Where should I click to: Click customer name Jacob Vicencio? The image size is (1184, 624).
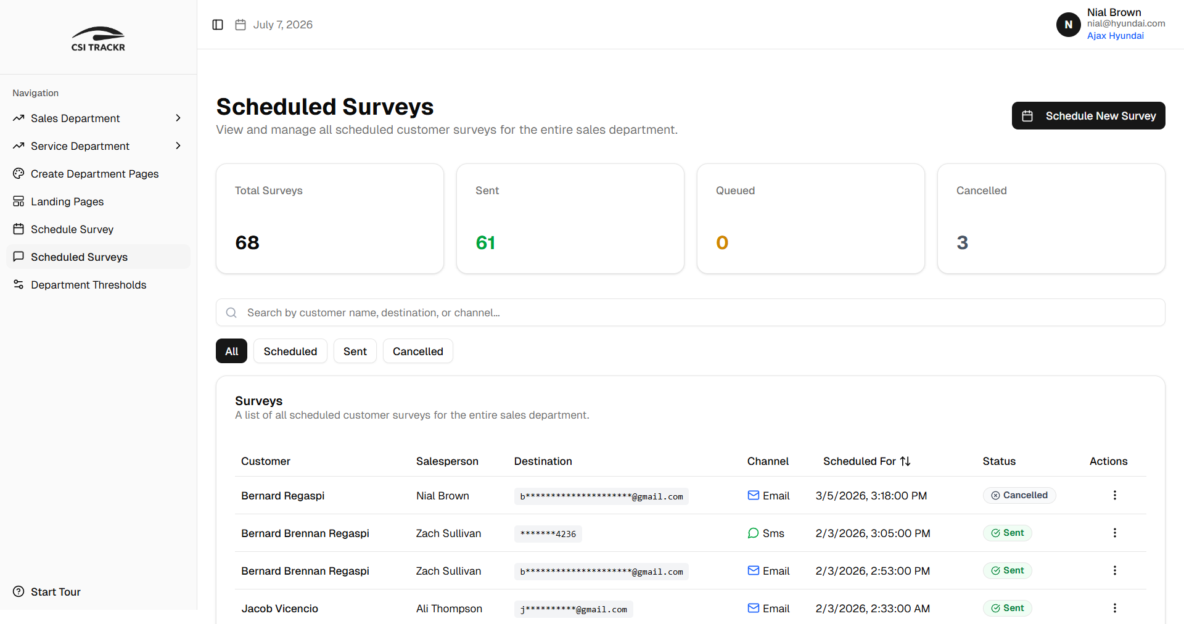click(279, 609)
